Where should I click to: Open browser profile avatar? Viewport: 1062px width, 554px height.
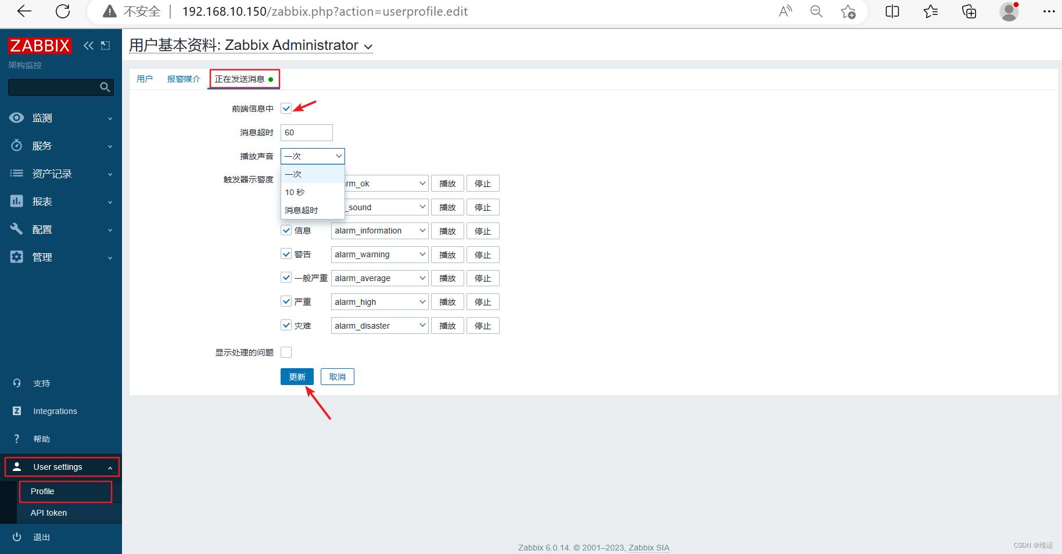pos(1009,11)
